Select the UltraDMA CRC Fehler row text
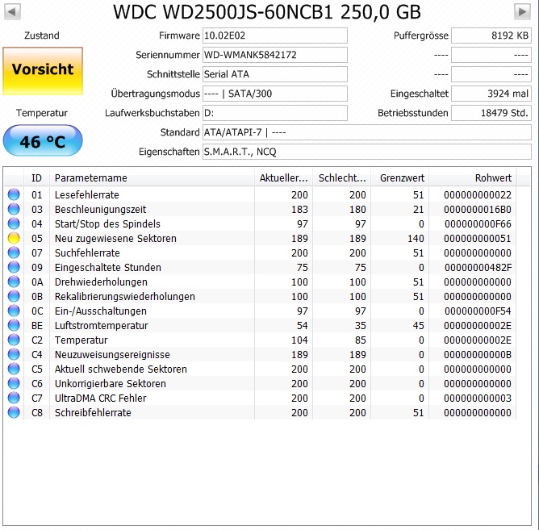Image resolution: width=539 pixels, height=530 pixels. click(x=100, y=398)
